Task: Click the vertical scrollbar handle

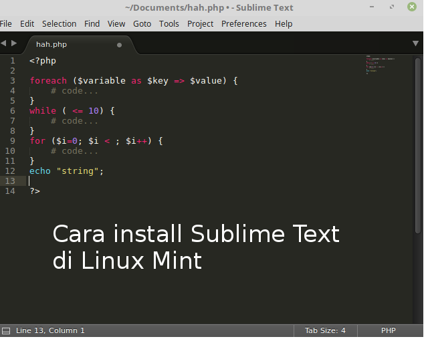Action: 418,146
